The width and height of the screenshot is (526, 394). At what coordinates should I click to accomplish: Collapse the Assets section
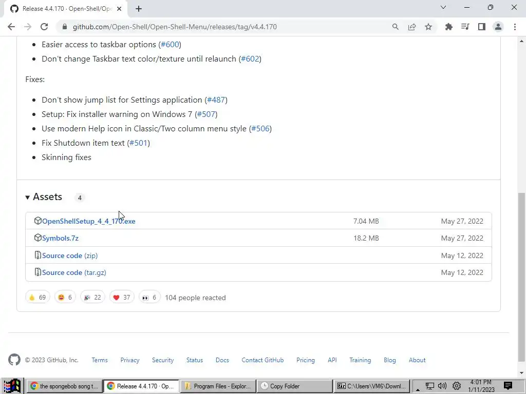click(44, 196)
